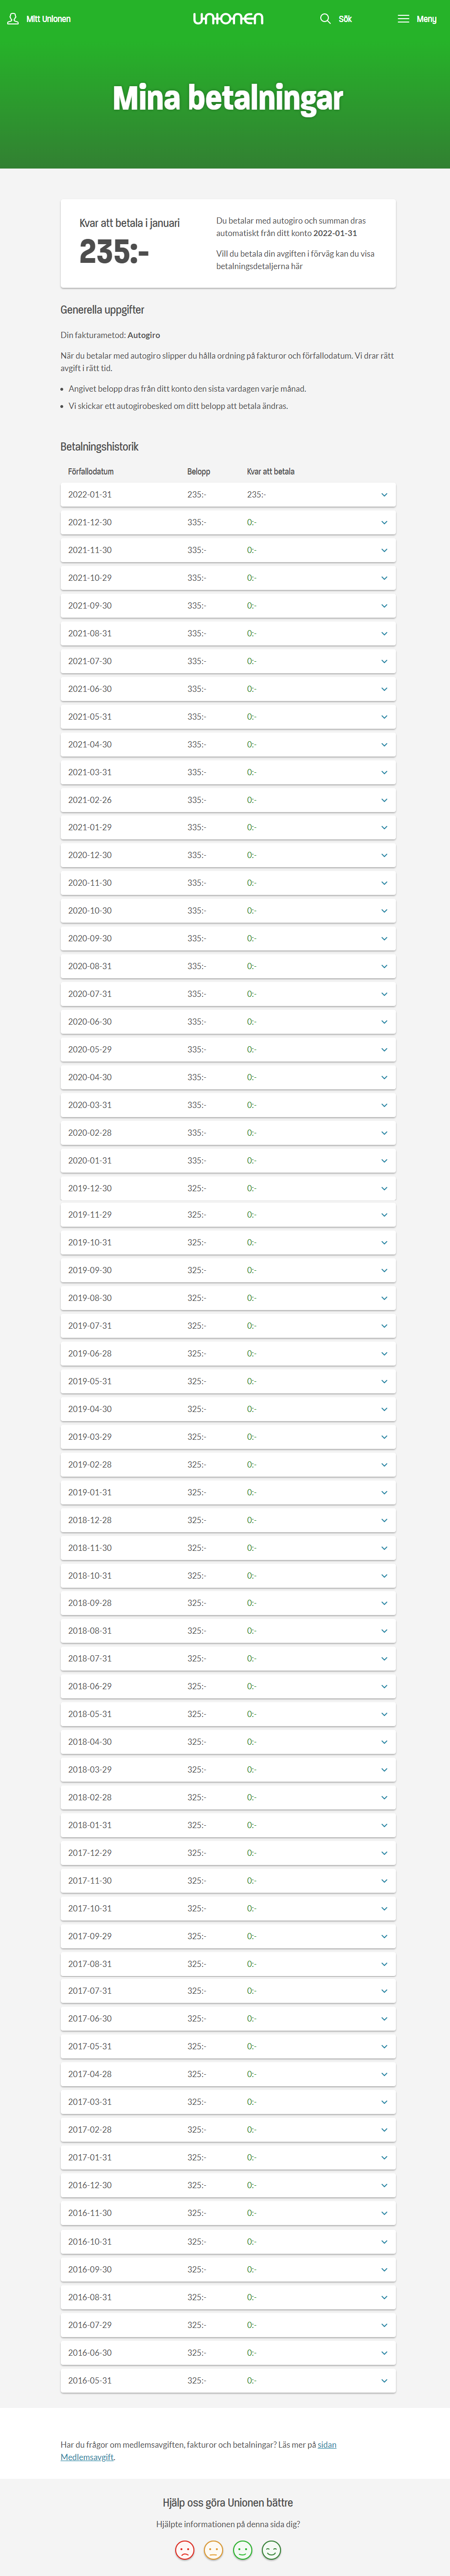Image resolution: width=450 pixels, height=2576 pixels.
Task: Expand the 2016-05-31 payment row
Action: coord(228,2380)
